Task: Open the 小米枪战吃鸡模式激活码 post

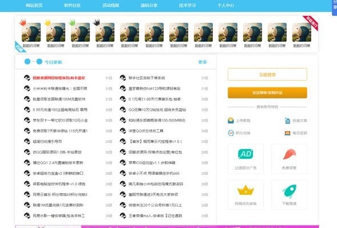Action: click(156, 184)
